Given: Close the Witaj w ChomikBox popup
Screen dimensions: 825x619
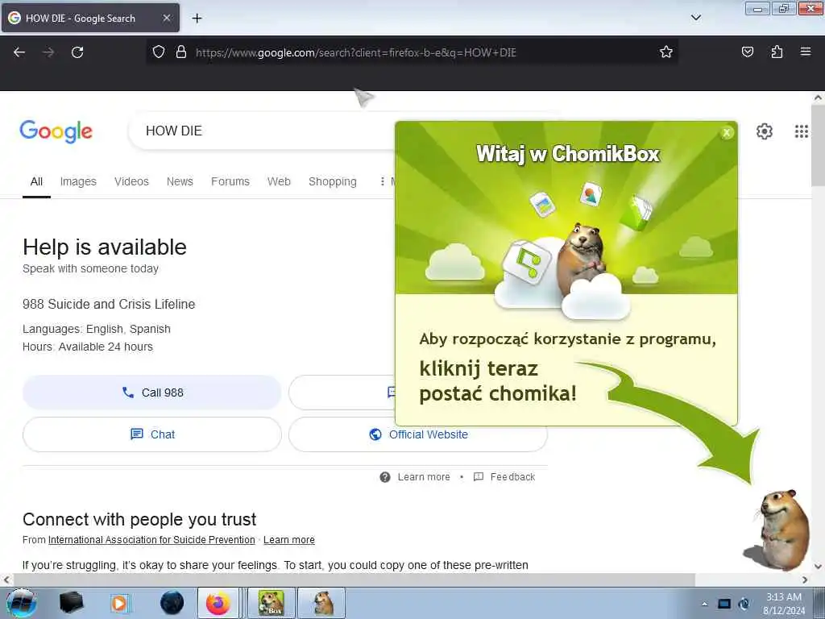Looking at the screenshot, I should pos(727,133).
